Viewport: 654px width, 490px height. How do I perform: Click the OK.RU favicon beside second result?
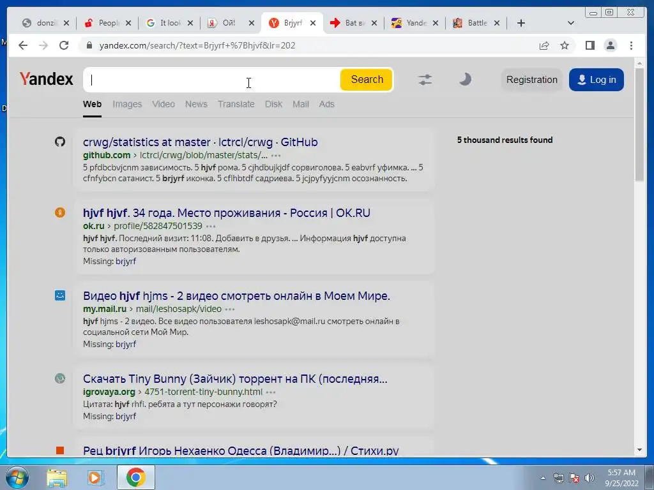click(x=60, y=212)
